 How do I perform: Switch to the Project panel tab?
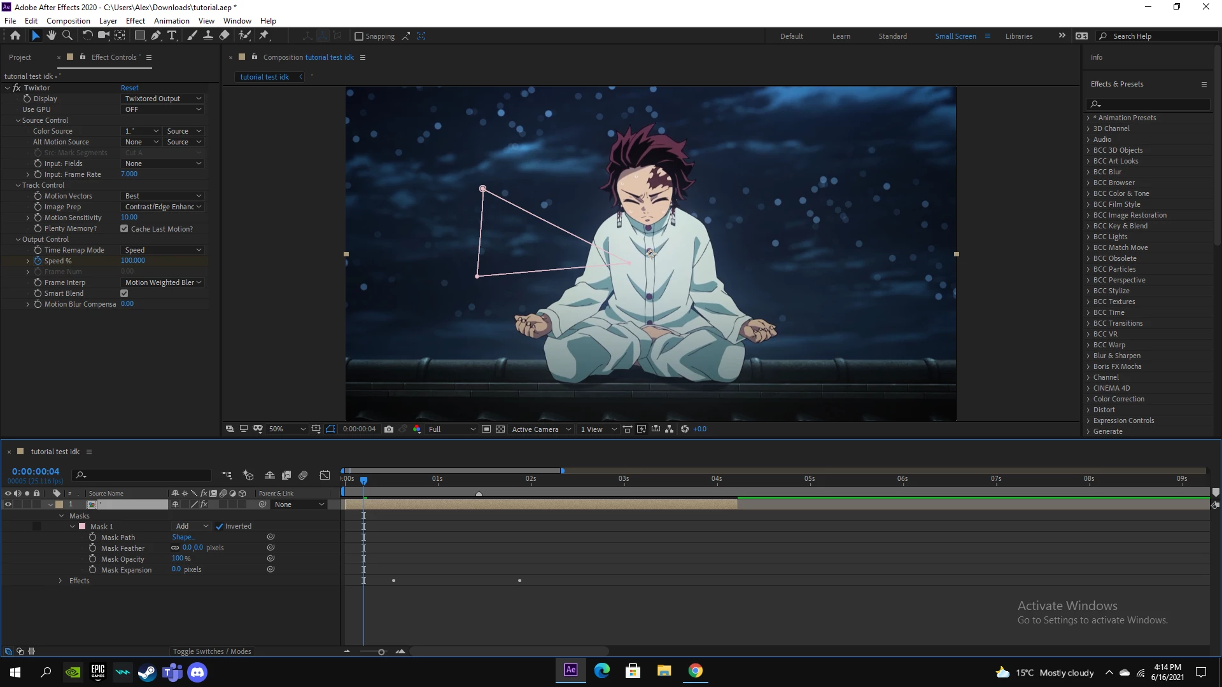(x=20, y=57)
